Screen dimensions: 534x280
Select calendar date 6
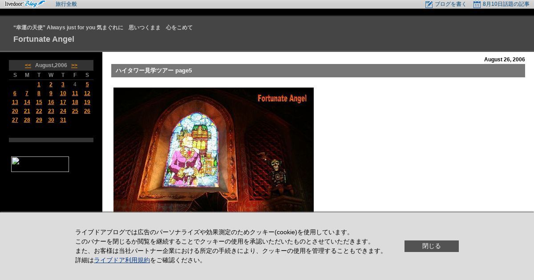(x=15, y=93)
